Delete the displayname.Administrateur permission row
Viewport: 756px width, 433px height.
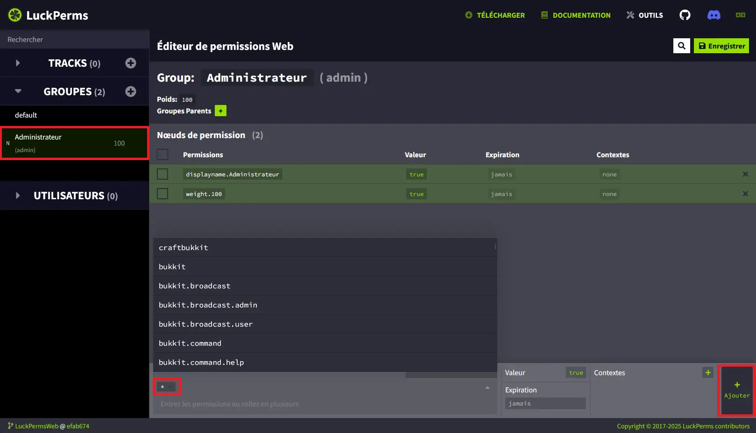tap(745, 174)
